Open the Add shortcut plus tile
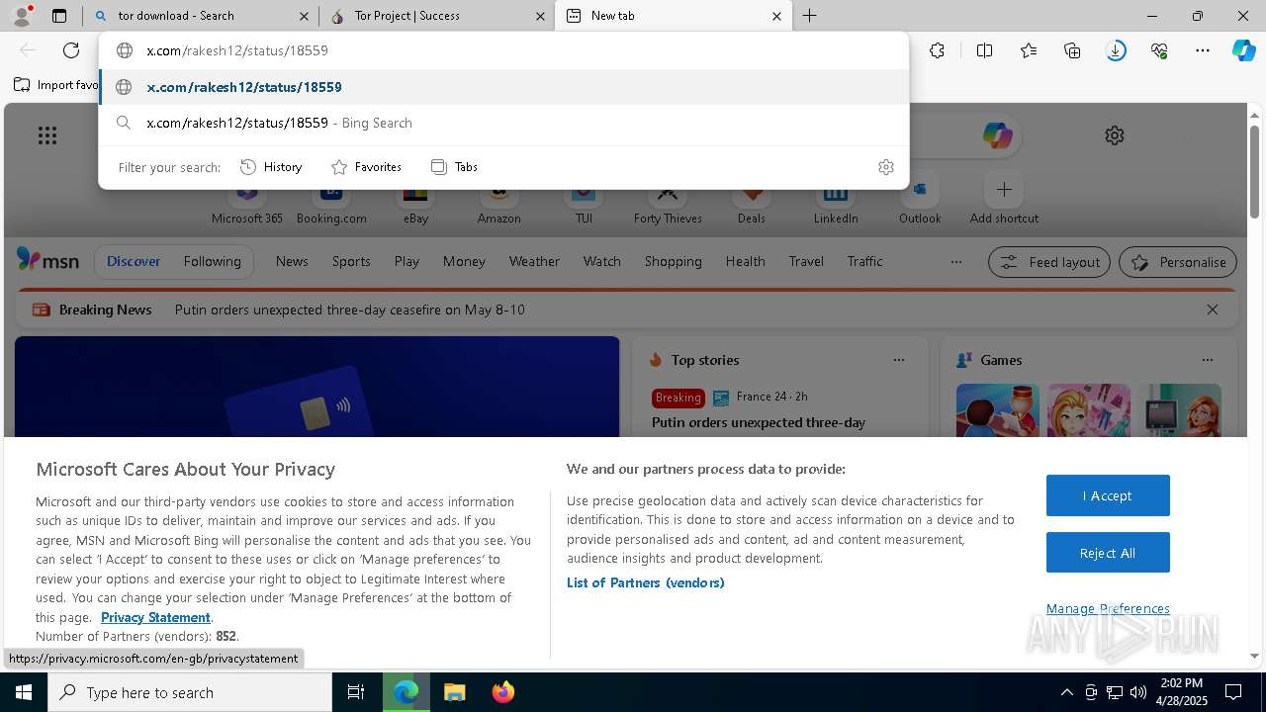 coord(1004,199)
